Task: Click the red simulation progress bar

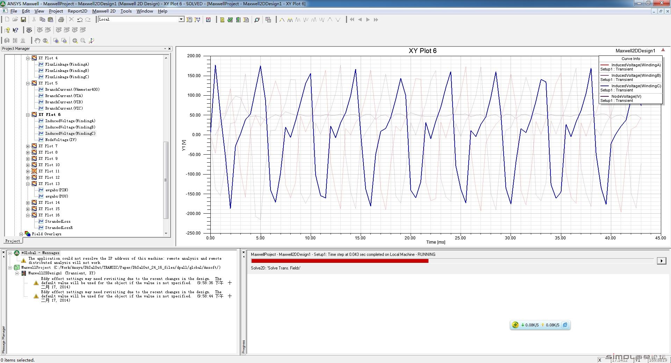Action: coord(340,261)
